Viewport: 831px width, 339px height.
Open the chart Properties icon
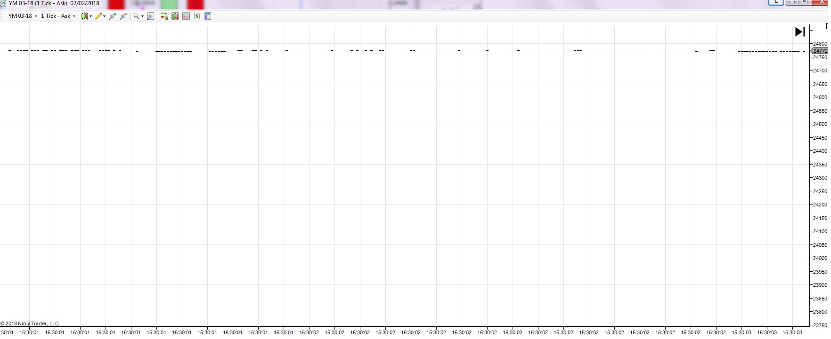(x=208, y=16)
